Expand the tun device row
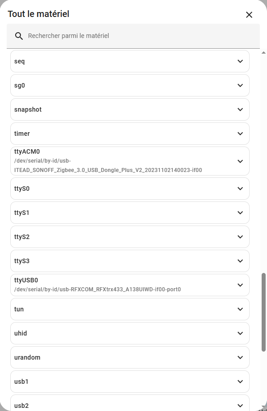The image size is (267, 411). (x=130, y=309)
